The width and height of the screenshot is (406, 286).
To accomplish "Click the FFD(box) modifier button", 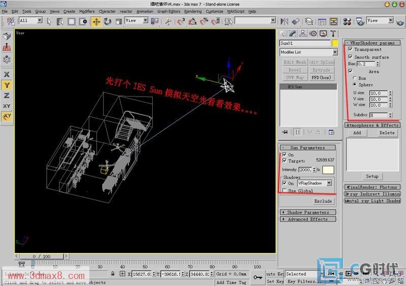I will (x=321, y=77).
